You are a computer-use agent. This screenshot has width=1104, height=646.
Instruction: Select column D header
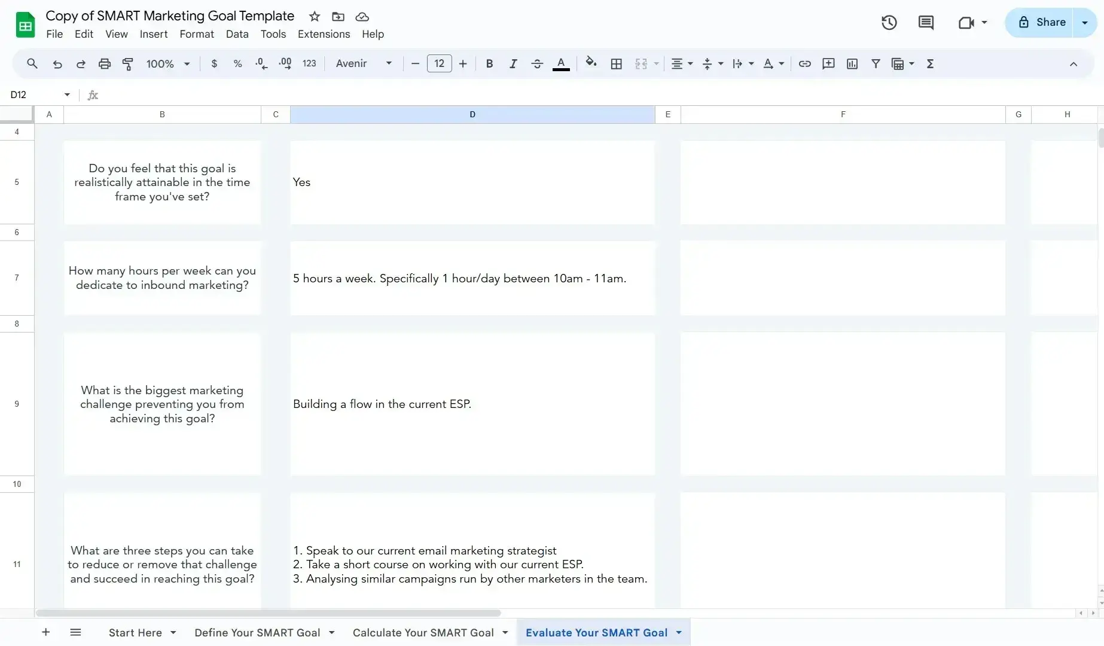coord(472,114)
